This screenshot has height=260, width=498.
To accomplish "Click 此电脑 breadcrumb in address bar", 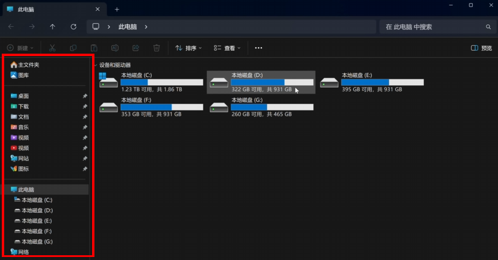I will pyautogui.click(x=127, y=27).
